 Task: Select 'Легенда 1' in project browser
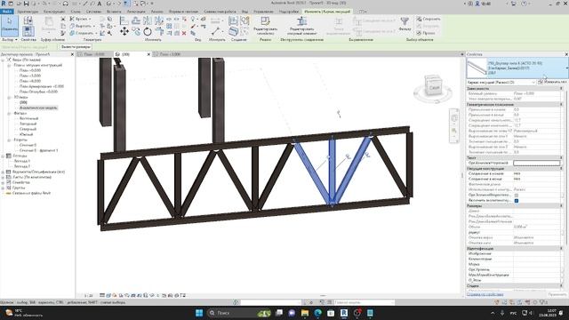point(21,161)
